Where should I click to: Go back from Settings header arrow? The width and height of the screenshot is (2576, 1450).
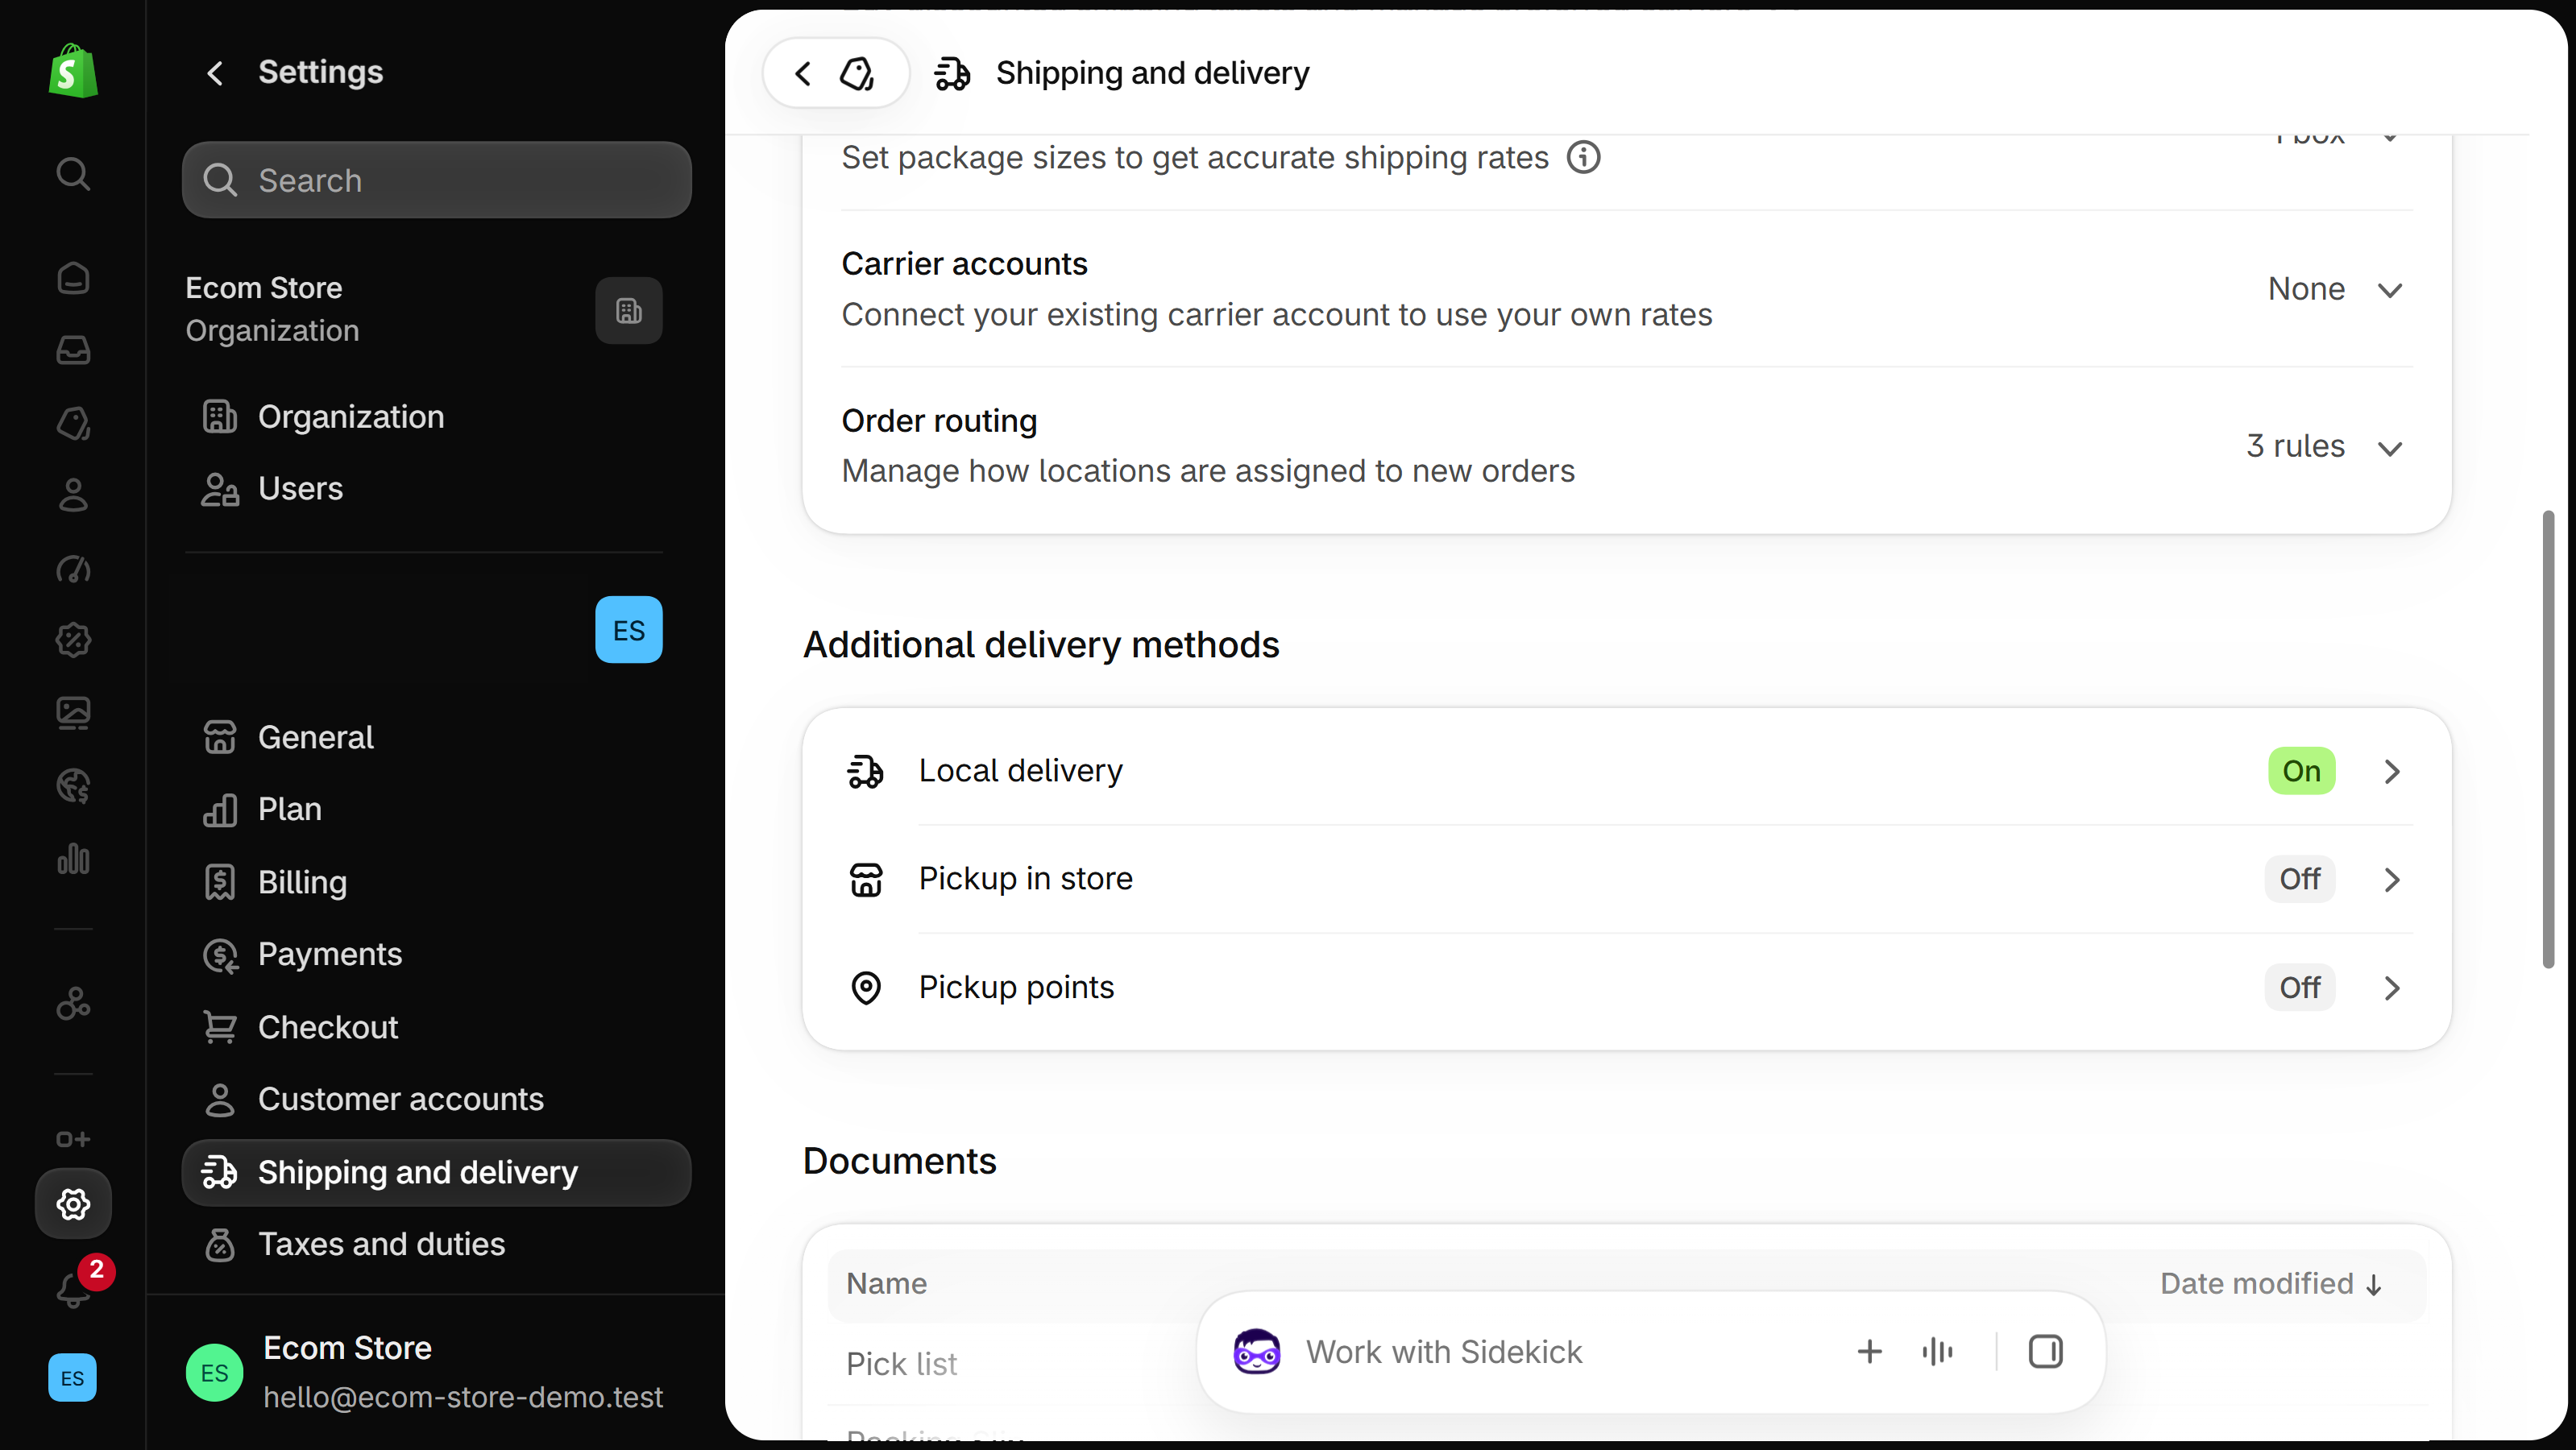pyautogui.click(x=215, y=72)
